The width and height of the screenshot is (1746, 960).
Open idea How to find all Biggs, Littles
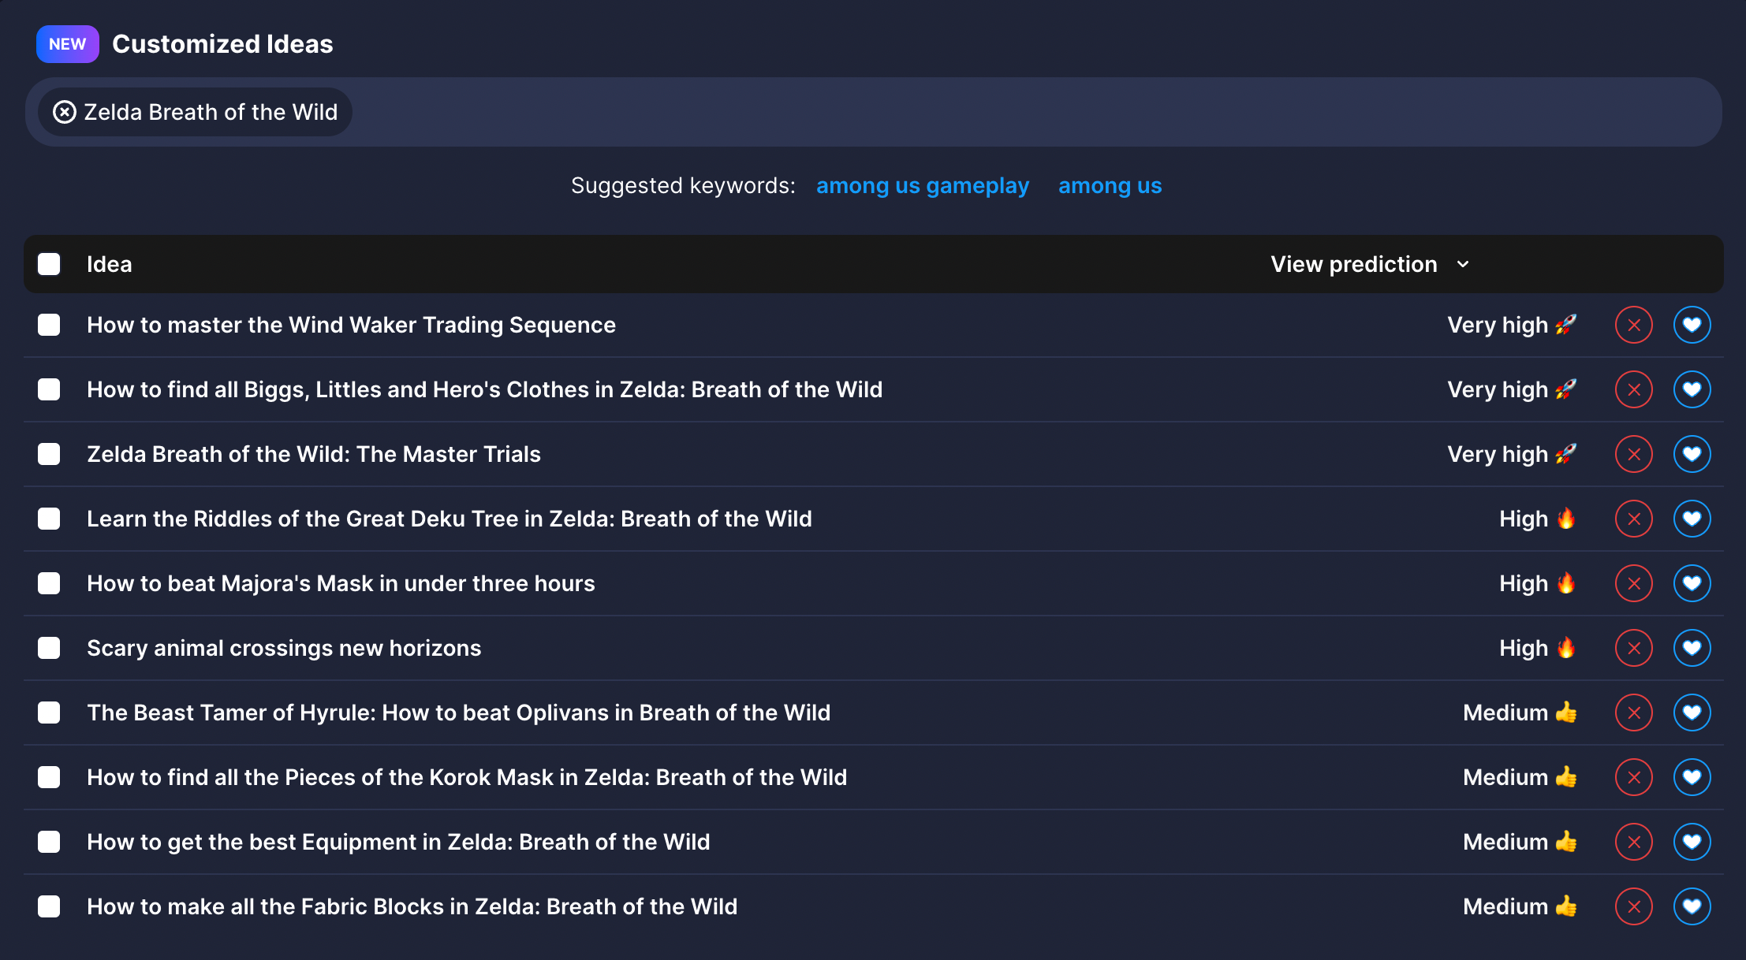[x=485, y=389]
